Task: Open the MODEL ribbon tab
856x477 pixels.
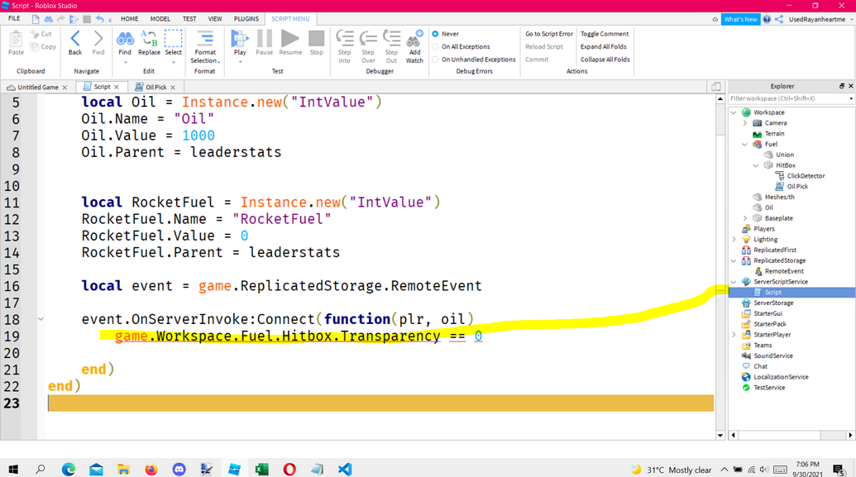Action: 160,18
